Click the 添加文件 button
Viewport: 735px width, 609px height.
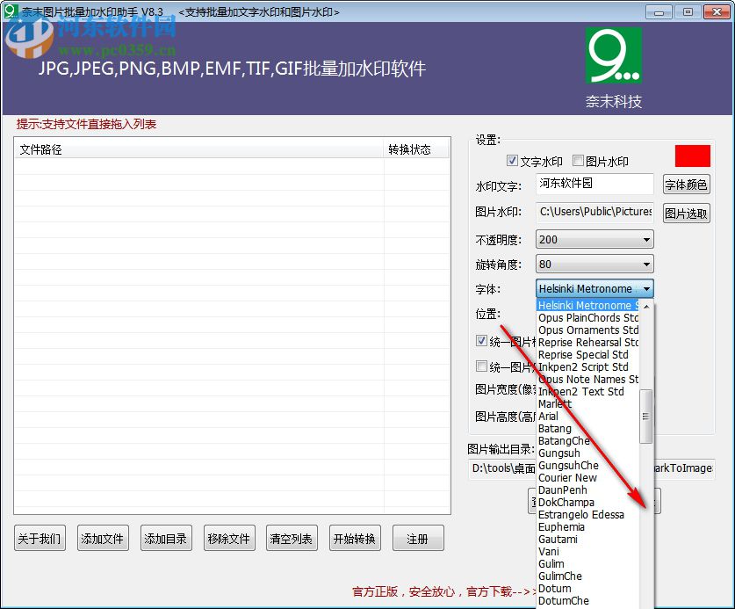103,538
